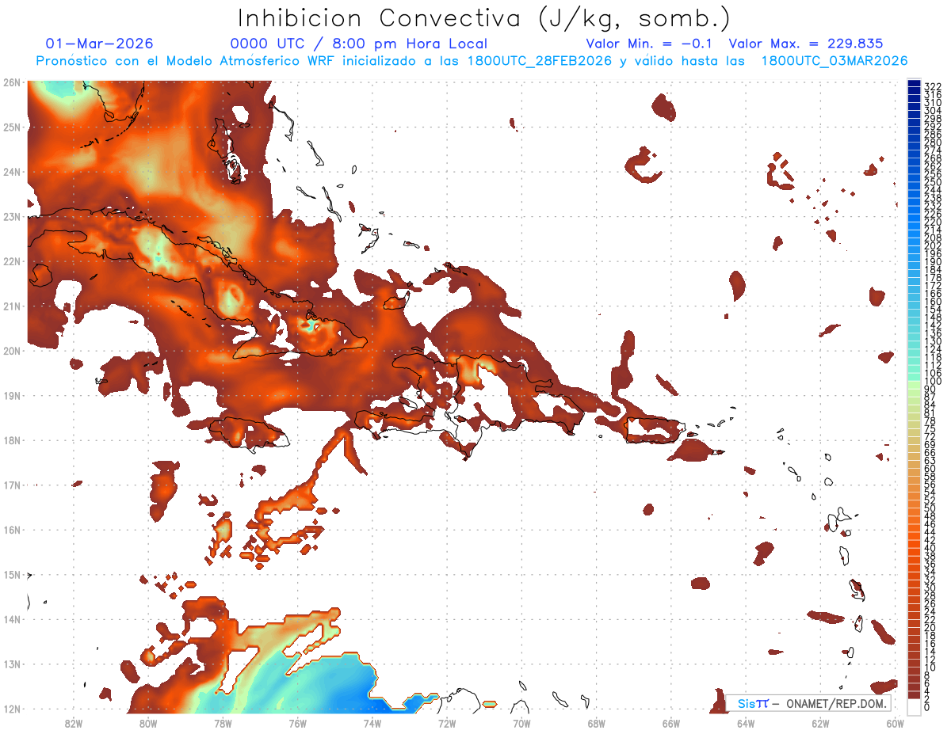Click the time text '0000 UTC / 8:00 pm Hora Local'

358,44
